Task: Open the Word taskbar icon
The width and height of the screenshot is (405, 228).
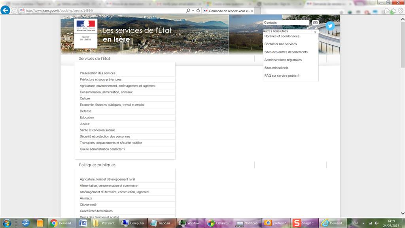Action: (83, 223)
